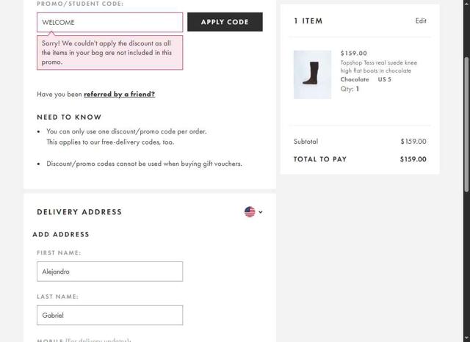Click the DELIVERY ADDRESS section heading

click(79, 212)
